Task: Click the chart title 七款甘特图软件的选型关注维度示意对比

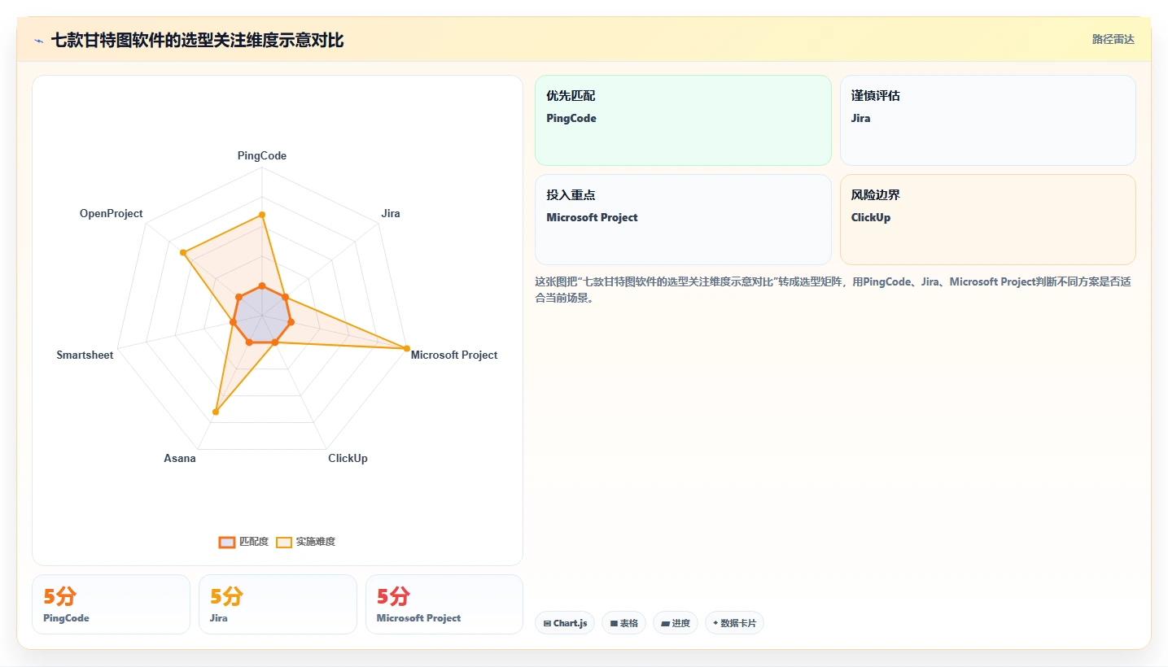Action: coord(198,40)
